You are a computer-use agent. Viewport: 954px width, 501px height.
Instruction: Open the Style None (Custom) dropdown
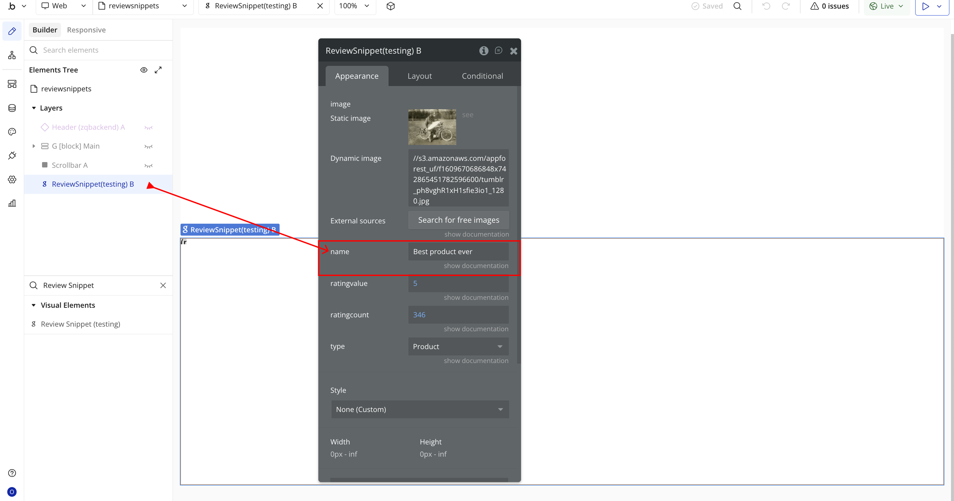click(420, 409)
